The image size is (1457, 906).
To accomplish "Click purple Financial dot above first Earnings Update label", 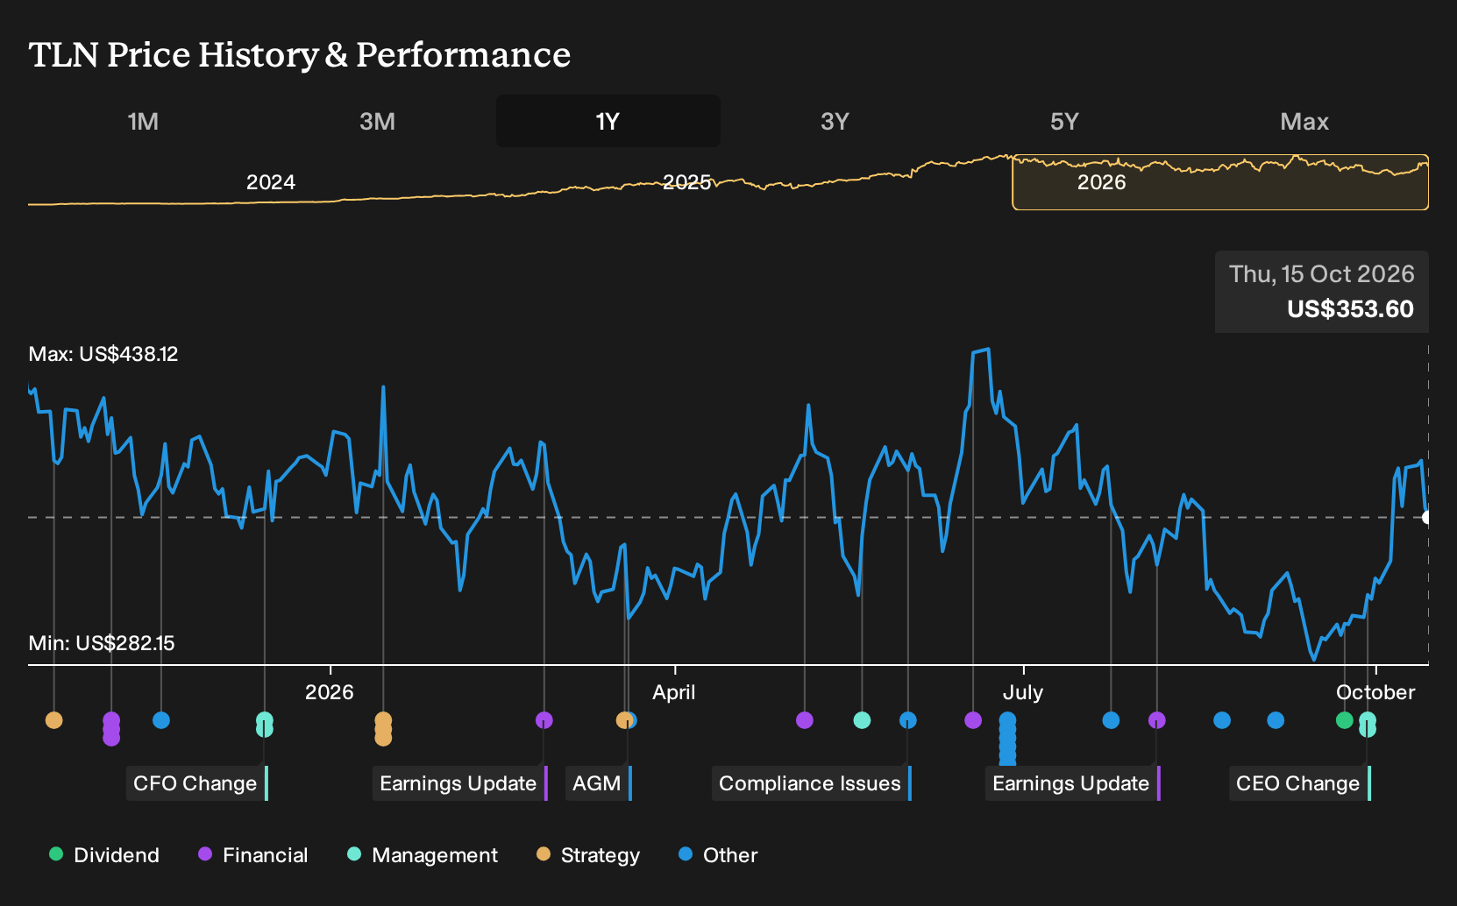I will [544, 720].
